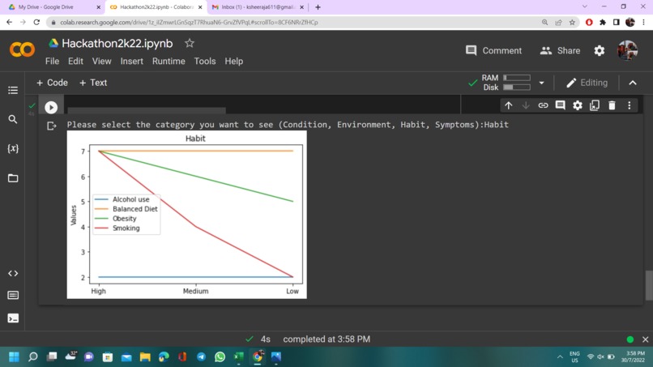Open WhatsApp from taskbar

coord(220,357)
